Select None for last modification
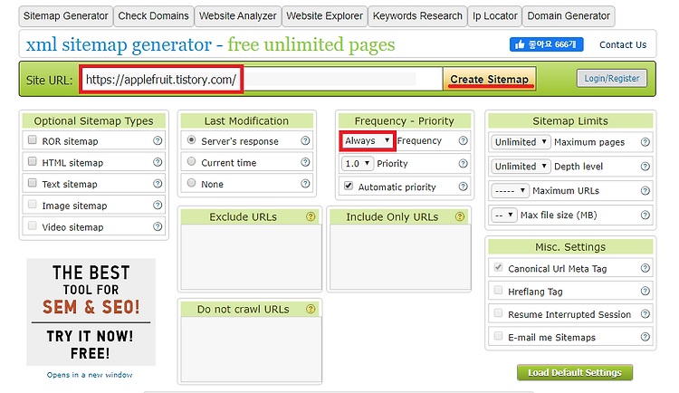Image resolution: width=679 pixels, height=393 pixels. [x=191, y=183]
